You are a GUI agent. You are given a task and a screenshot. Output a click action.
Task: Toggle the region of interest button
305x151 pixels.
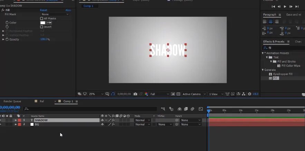click(173, 94)
